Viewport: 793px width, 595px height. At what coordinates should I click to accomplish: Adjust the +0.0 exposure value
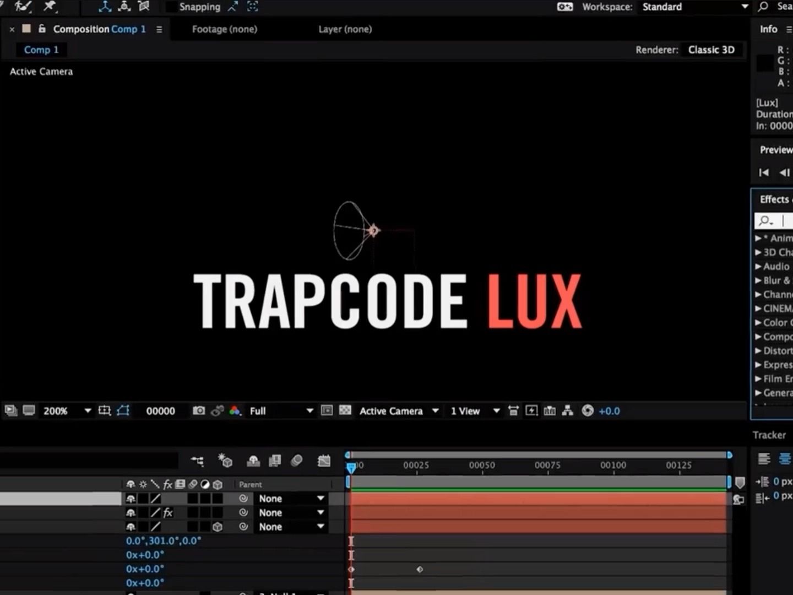click(609, 411)
